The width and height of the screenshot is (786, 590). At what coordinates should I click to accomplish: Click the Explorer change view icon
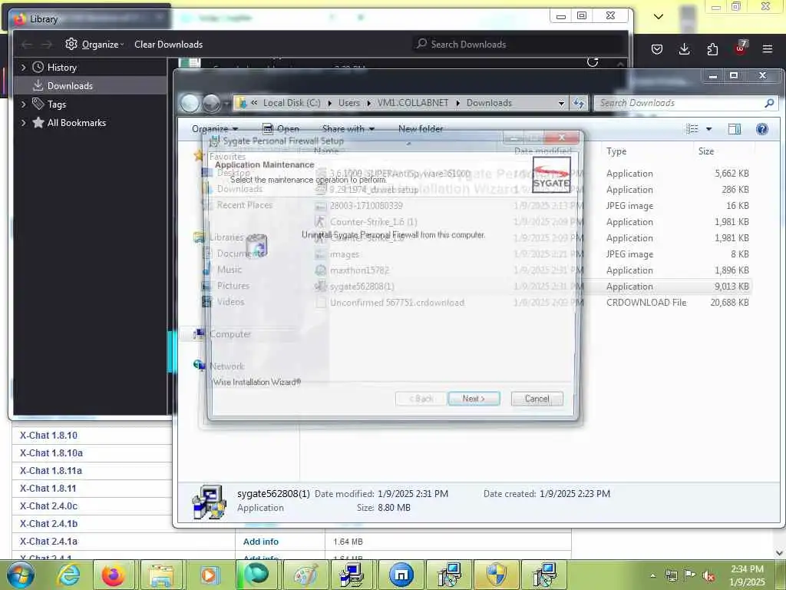coord(692,129)
